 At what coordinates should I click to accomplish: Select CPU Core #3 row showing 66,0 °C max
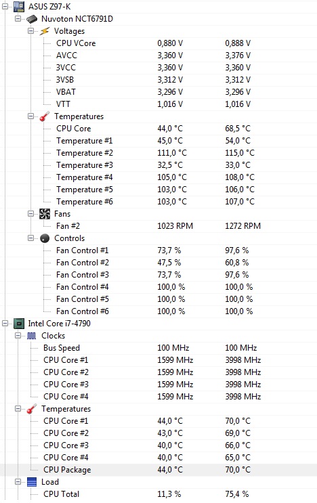[158, 445]
